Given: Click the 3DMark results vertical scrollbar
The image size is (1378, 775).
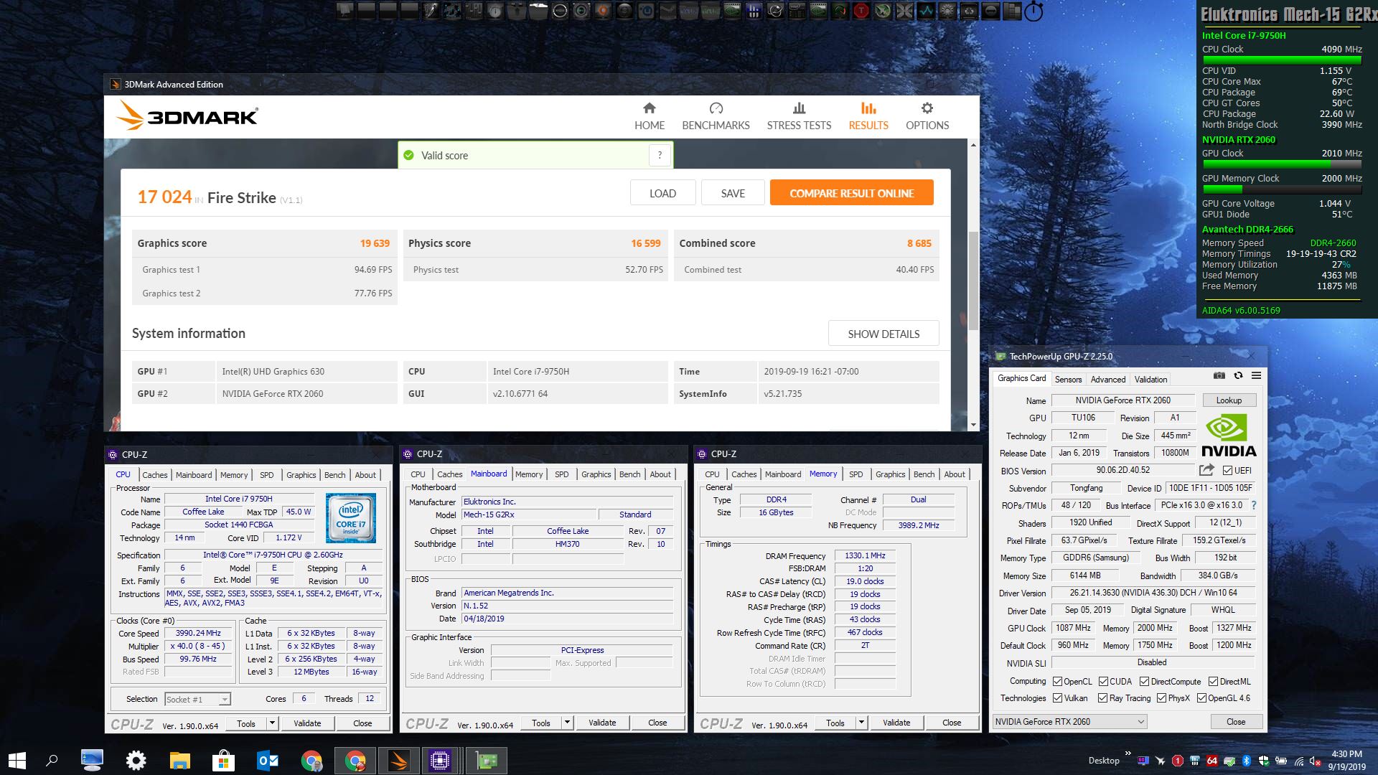Looking at the screenshot, I should click(973, 280).
